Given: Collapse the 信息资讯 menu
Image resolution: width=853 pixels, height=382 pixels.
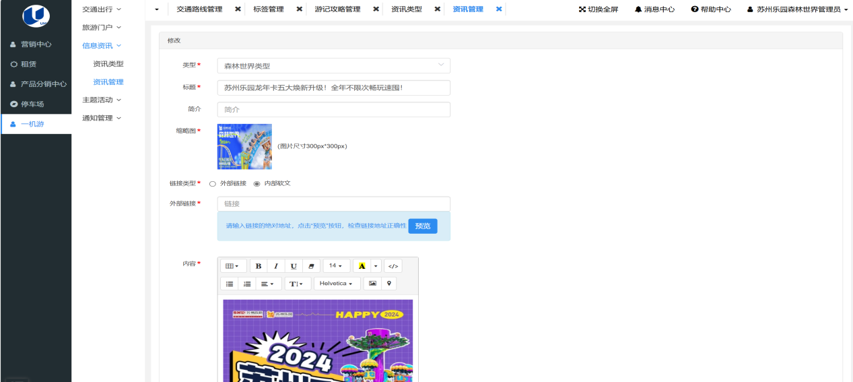Looking at the screenshot, I should 102,46.
